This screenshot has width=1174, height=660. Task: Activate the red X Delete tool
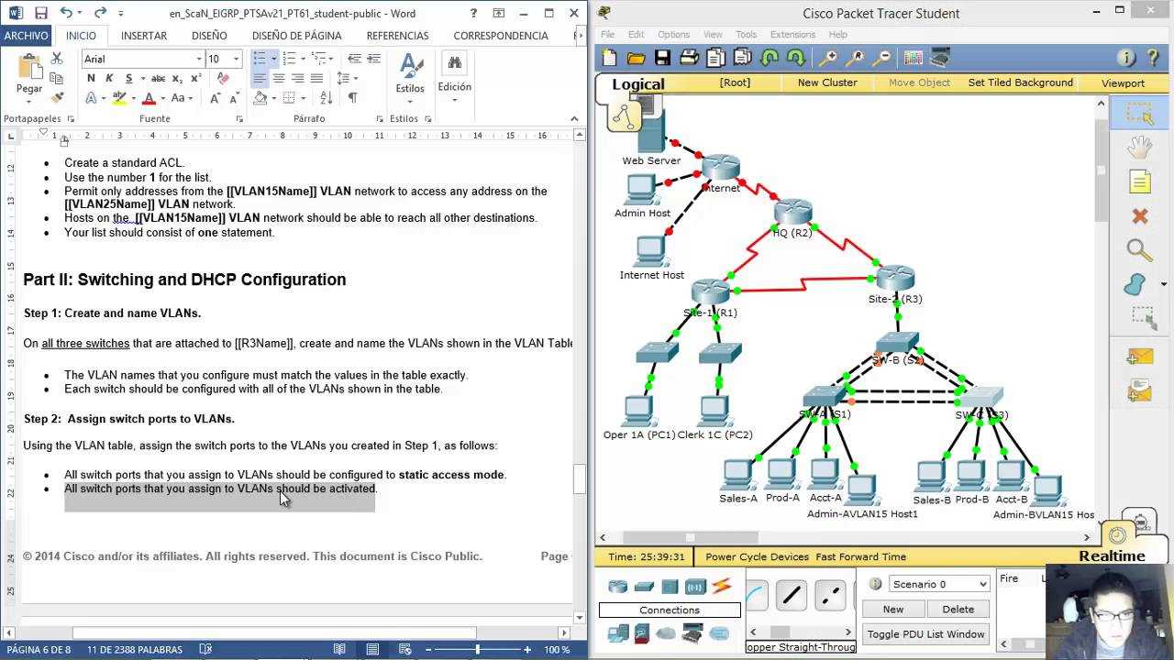pos(1140,216)
